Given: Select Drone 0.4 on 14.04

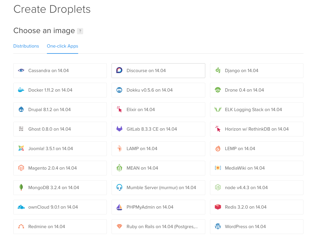Looking at the screenshot, I should click(257, 90).
